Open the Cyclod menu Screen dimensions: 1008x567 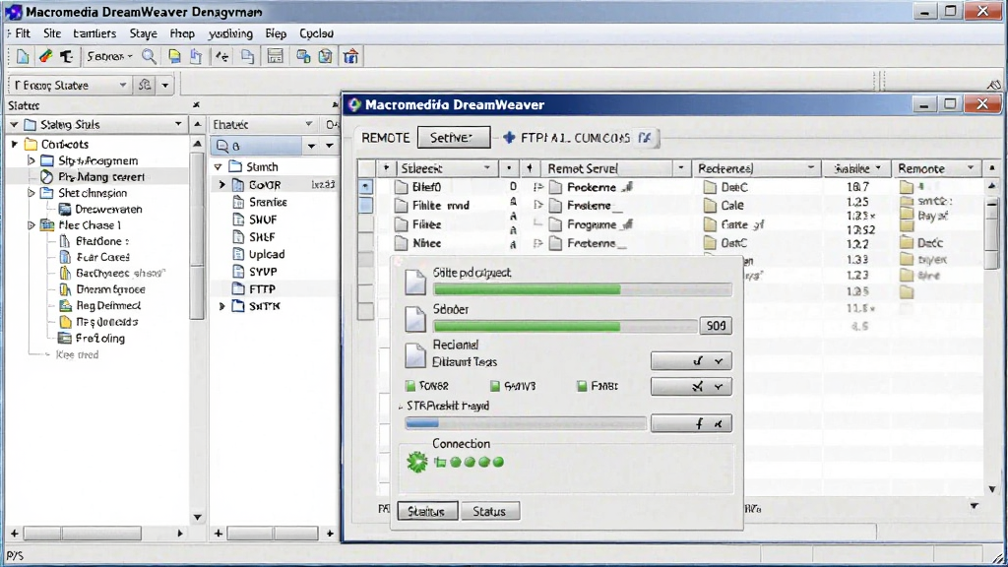[x=316, y=33]
